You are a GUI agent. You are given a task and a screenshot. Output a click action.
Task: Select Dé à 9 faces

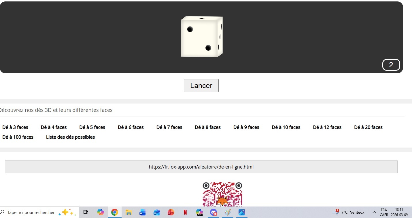tap(246, 127)
